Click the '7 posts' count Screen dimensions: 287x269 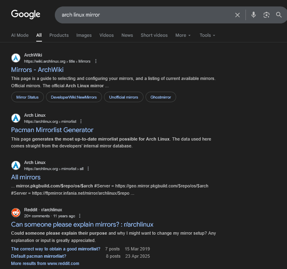click(112, 249)
